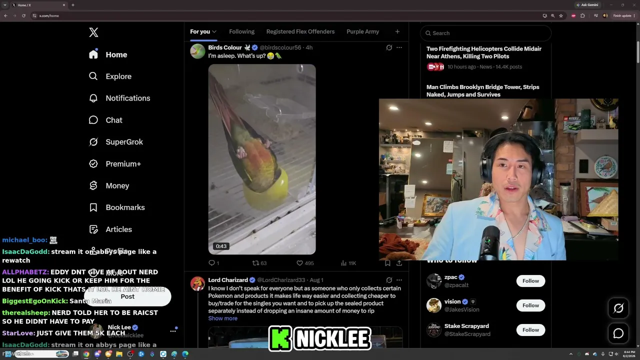The image size is (640, 360).
Task: Switch to Registered Flex Offenders tab
Action: (x=300, y=31)
